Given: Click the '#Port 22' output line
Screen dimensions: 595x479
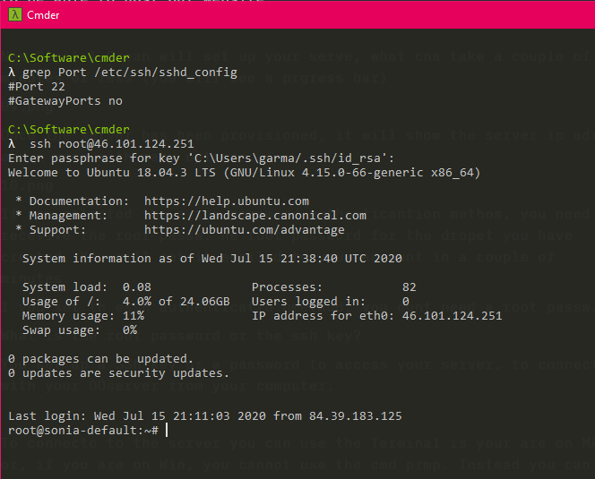Looking at the screenshot, I should click(37, 87).
